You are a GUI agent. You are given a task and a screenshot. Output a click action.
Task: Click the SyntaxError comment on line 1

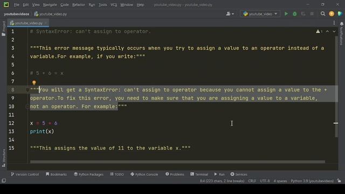coord(91,31)
